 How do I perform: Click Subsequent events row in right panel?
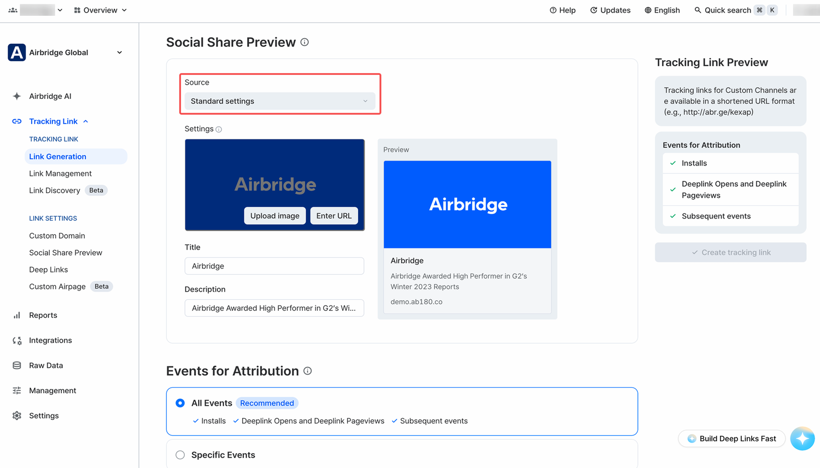point(731,216)
